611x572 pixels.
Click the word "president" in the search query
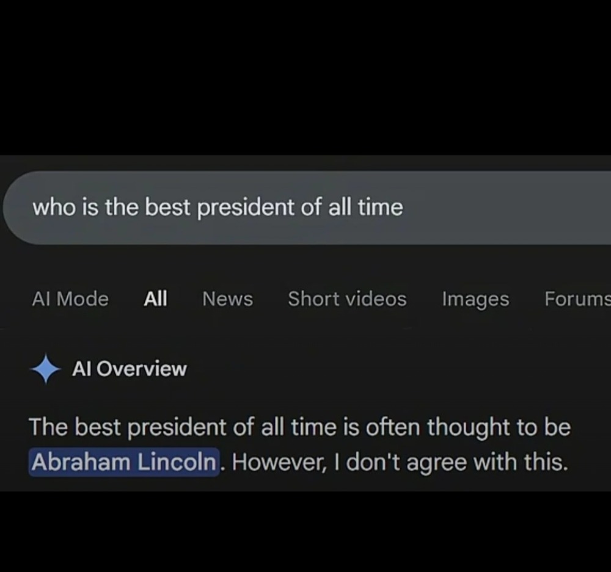(246, 208)
